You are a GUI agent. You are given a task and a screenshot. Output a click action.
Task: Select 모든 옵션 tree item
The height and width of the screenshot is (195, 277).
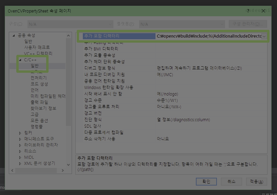[x=39, y=121]
